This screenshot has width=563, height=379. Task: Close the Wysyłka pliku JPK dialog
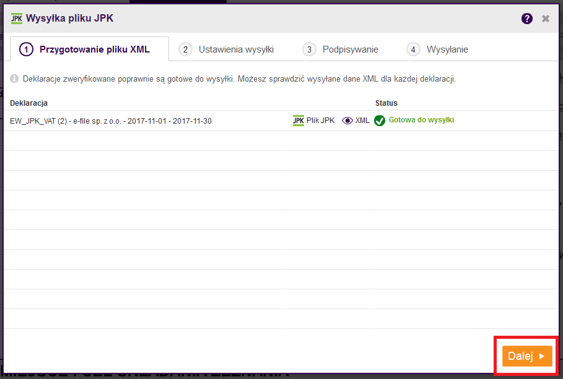pyautogui.click(x=546, y=19)
